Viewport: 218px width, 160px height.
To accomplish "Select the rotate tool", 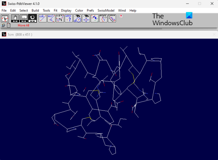I will 32,18.
